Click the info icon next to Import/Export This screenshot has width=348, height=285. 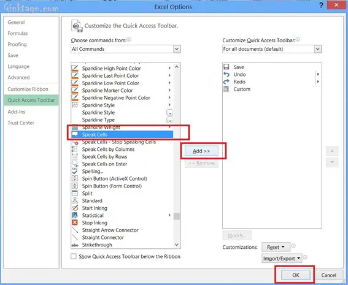click(x=305, y=257)
